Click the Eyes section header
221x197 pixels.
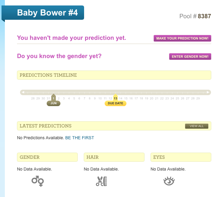click(181, 157)
